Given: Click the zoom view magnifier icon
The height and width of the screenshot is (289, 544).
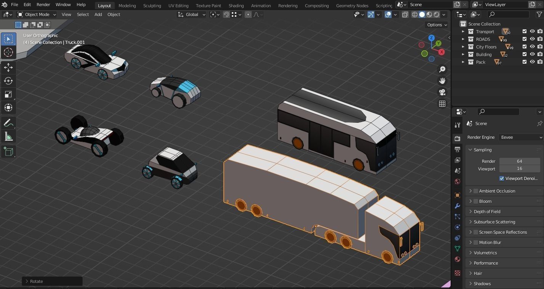Looking at the screenshot, I should click(x=442, y=69).
